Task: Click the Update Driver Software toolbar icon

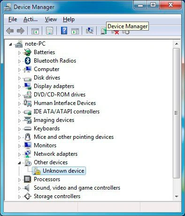Action: tap(104, 31)
